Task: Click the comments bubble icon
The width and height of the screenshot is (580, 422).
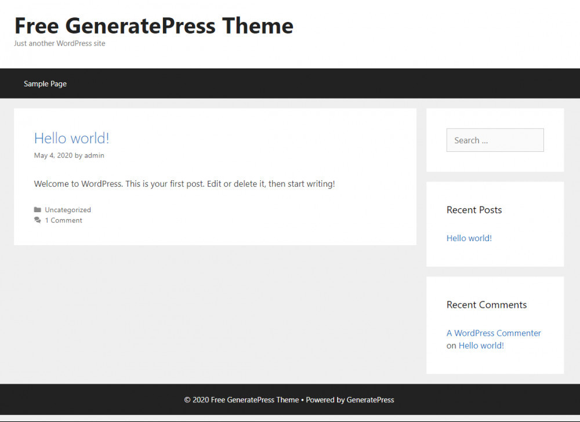Action: click(37, 220)
